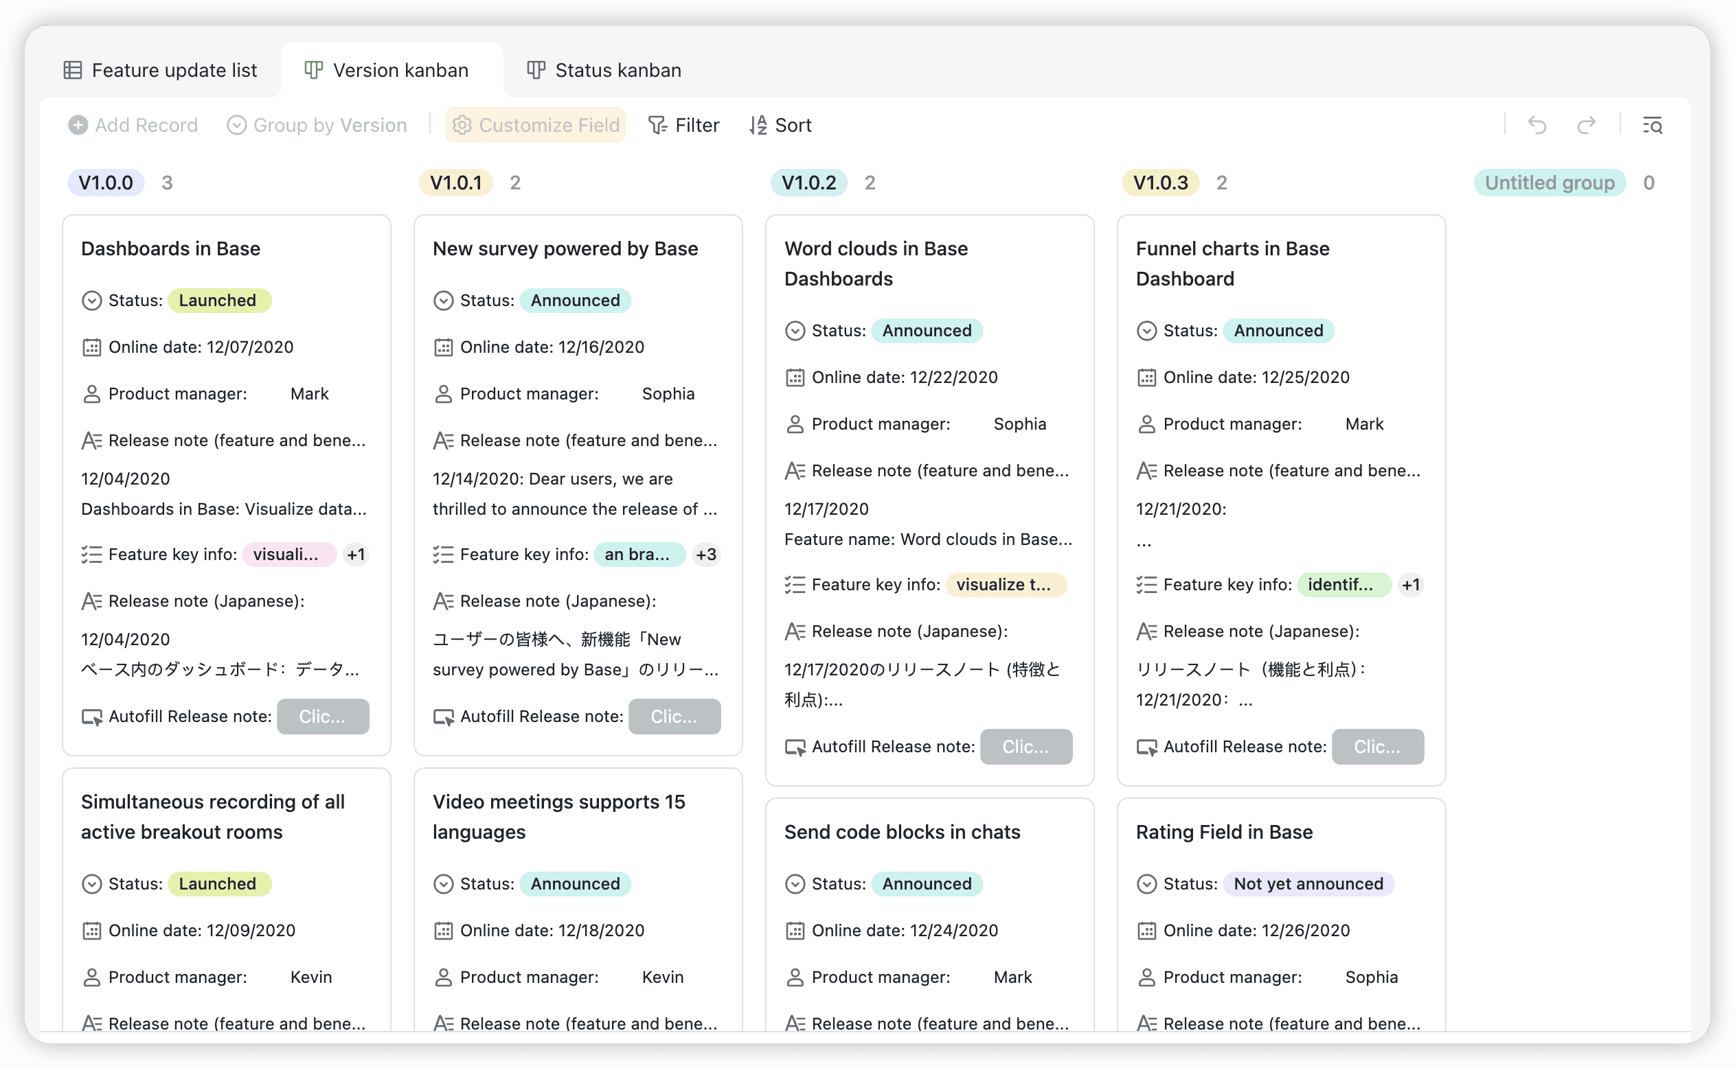Viewport: 1735px width, 1068px height.
Task: Click the Add Record plus icon
Action: (78, 125)
